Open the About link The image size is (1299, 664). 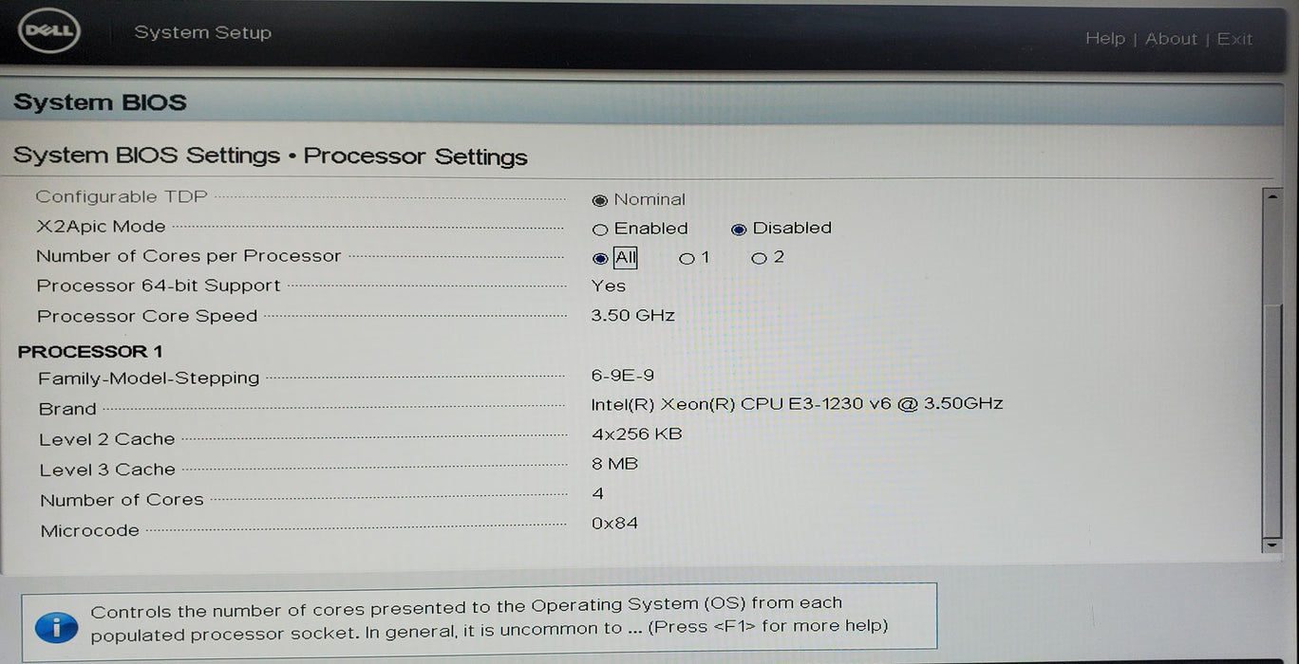pos(1171,39)
